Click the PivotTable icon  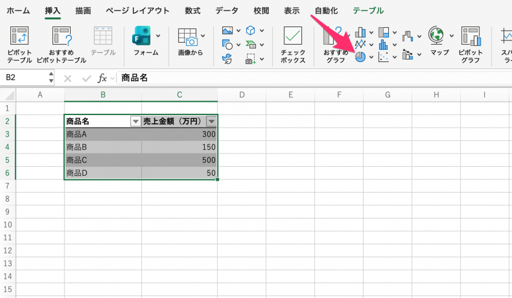click(x=19, y=37)
